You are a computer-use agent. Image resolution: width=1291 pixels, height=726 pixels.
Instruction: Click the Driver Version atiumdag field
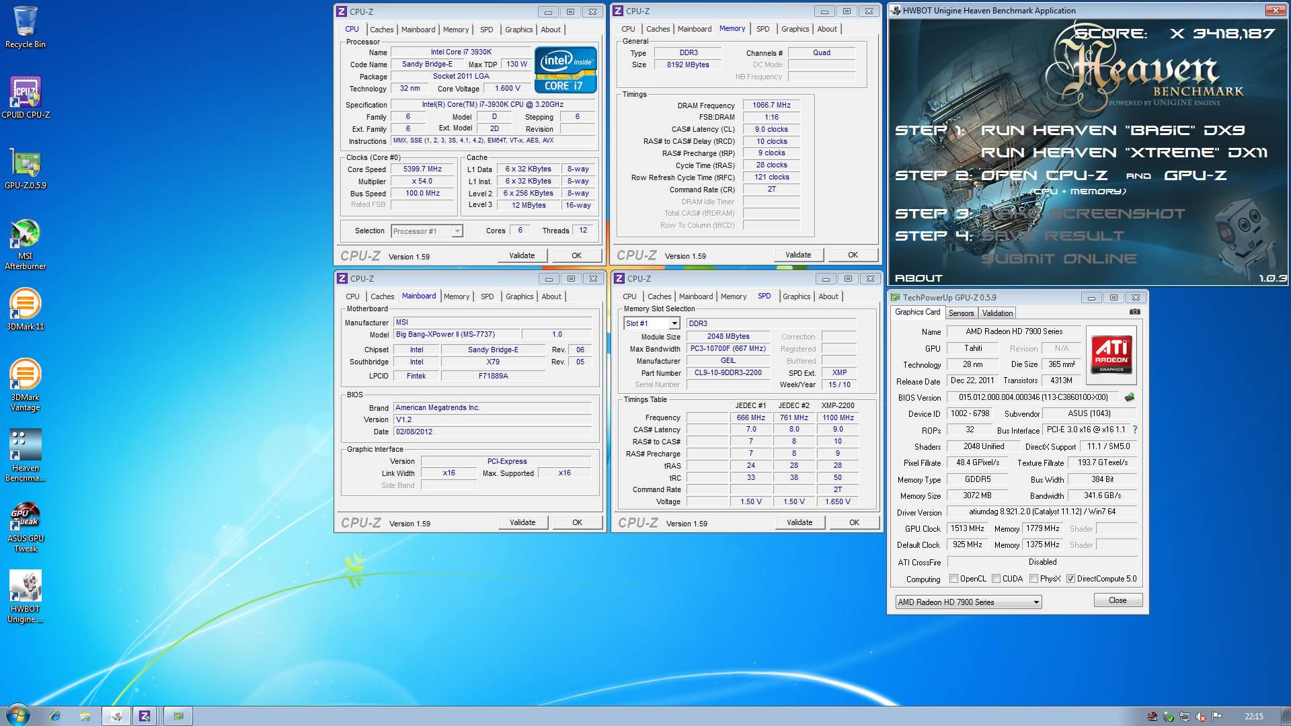[1042, 512]
